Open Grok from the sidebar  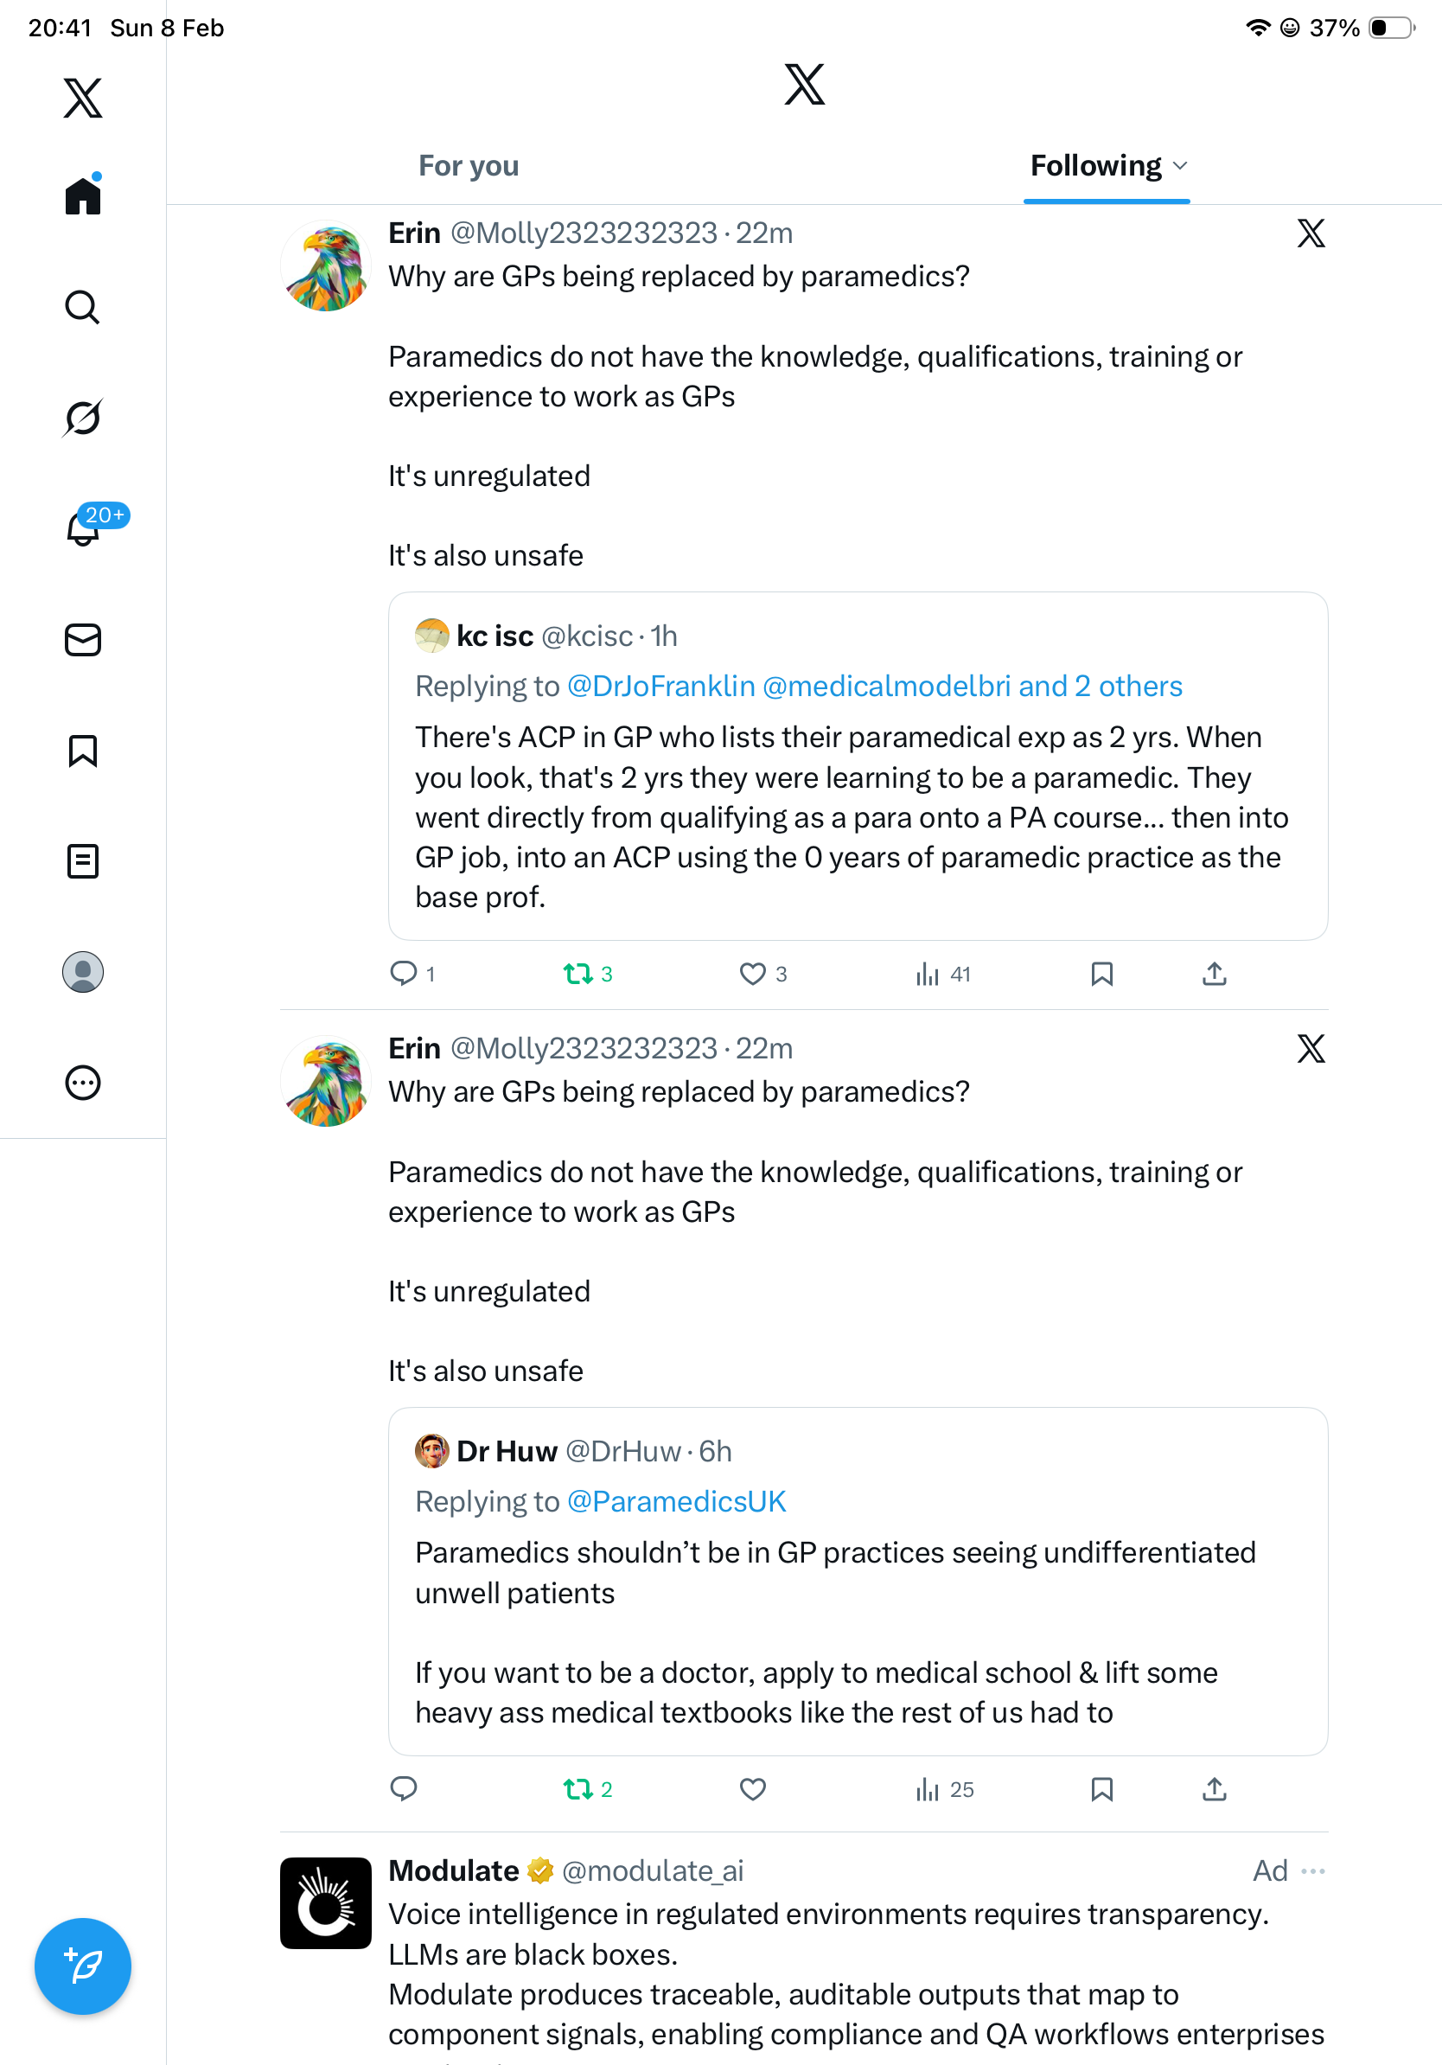[x=82, y=418]
